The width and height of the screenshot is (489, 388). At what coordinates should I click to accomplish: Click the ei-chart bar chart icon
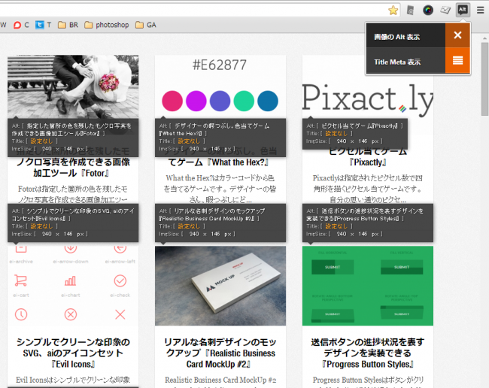pos(71,280)
